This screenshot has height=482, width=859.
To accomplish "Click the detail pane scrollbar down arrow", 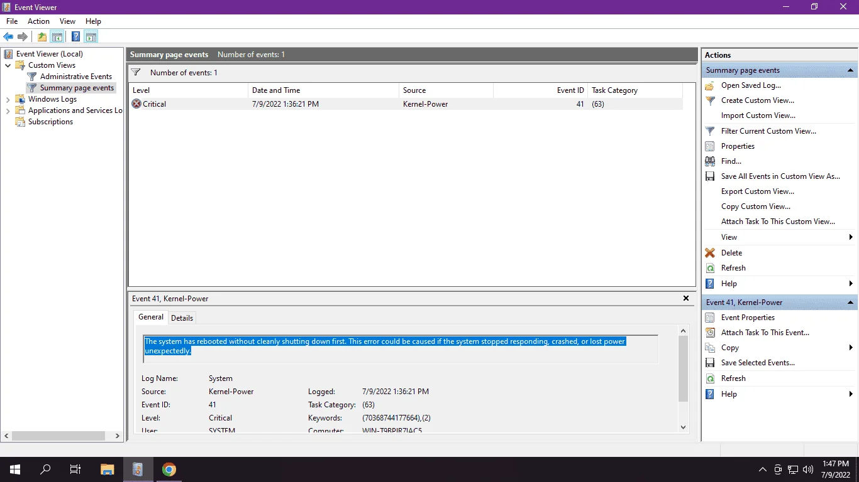I will click(x=684, y=427).
